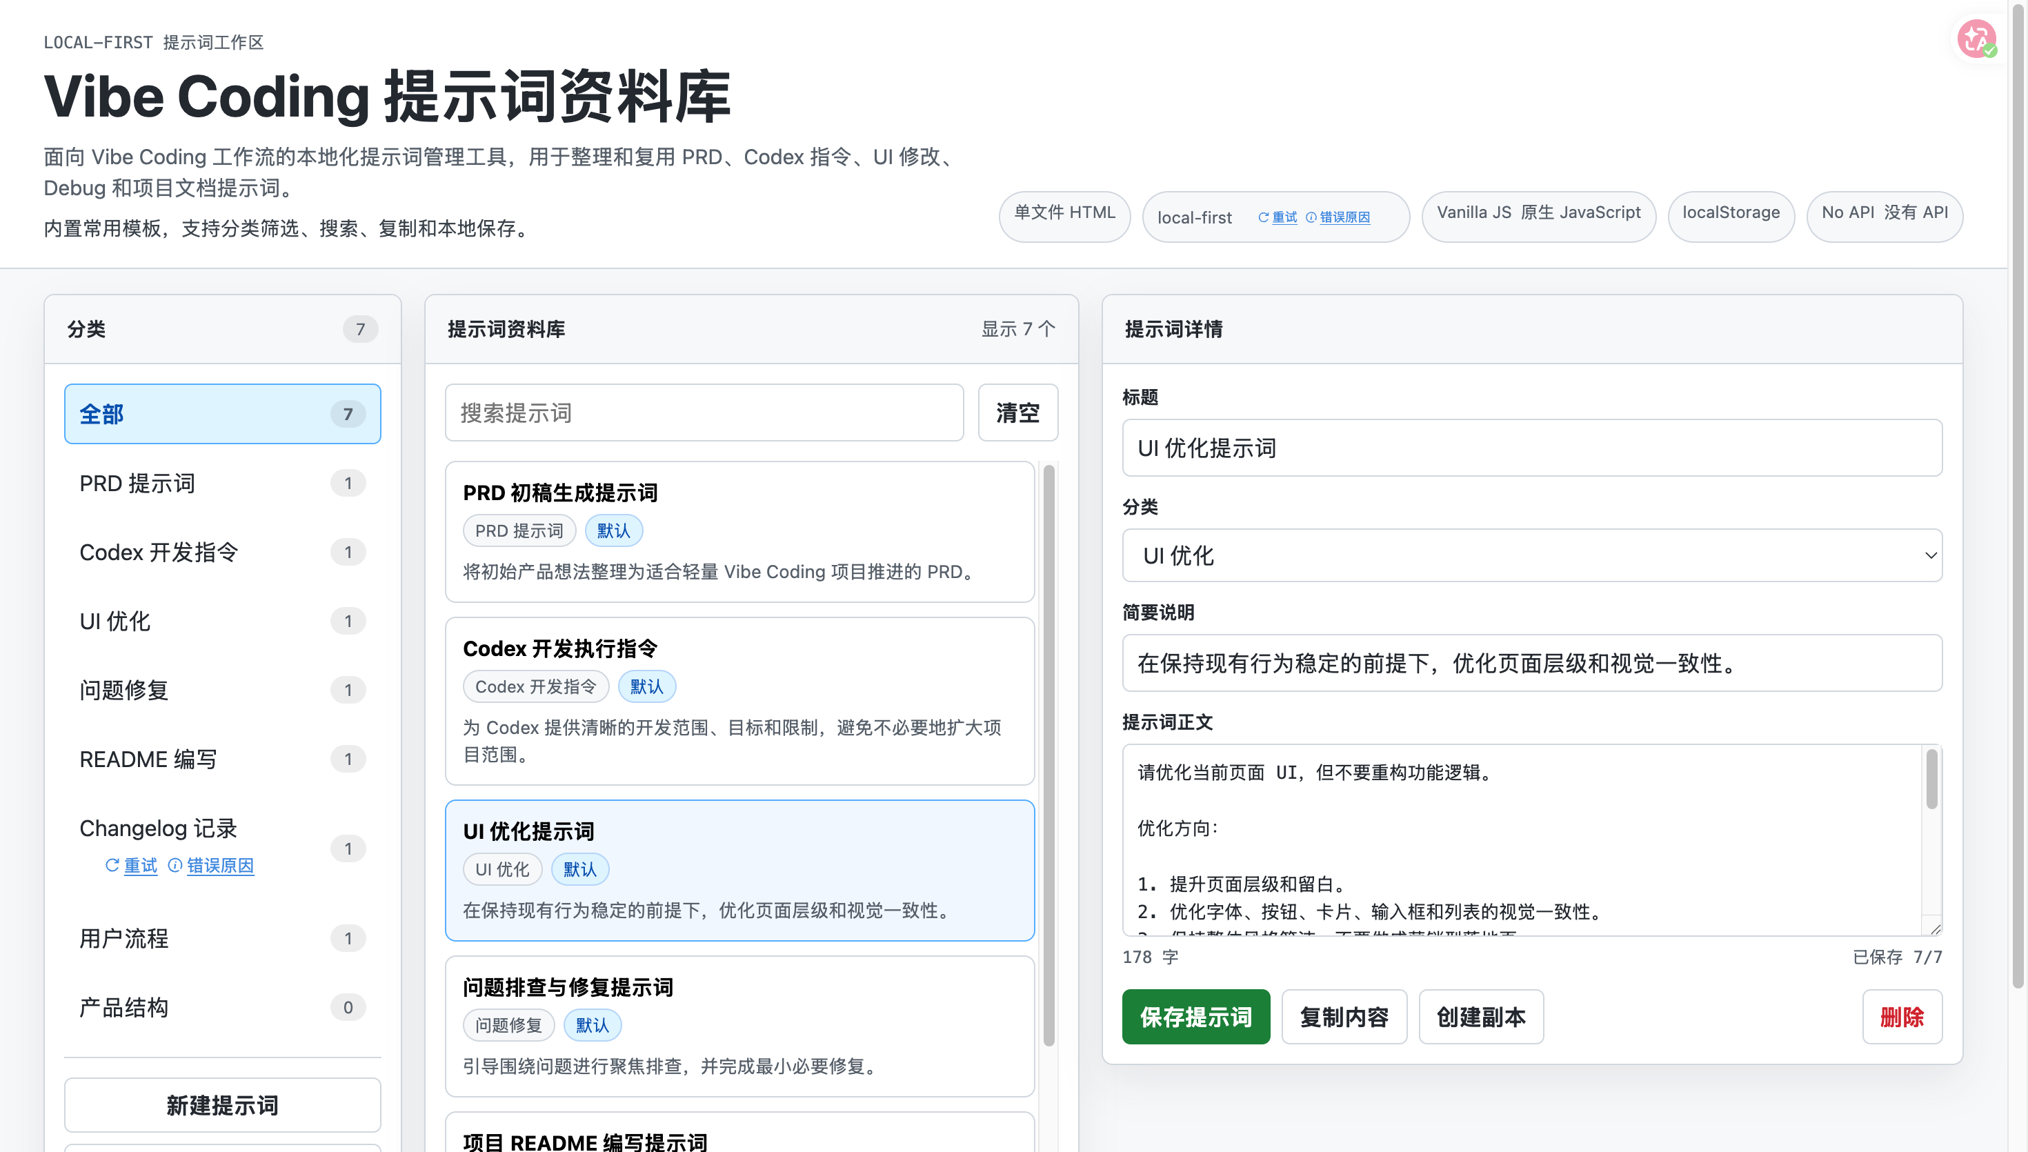The image size is (2028, 1152).
Task: Click the PRD 提示词 tag on first card
Action: pyautogui.click(x=519, y=531)
